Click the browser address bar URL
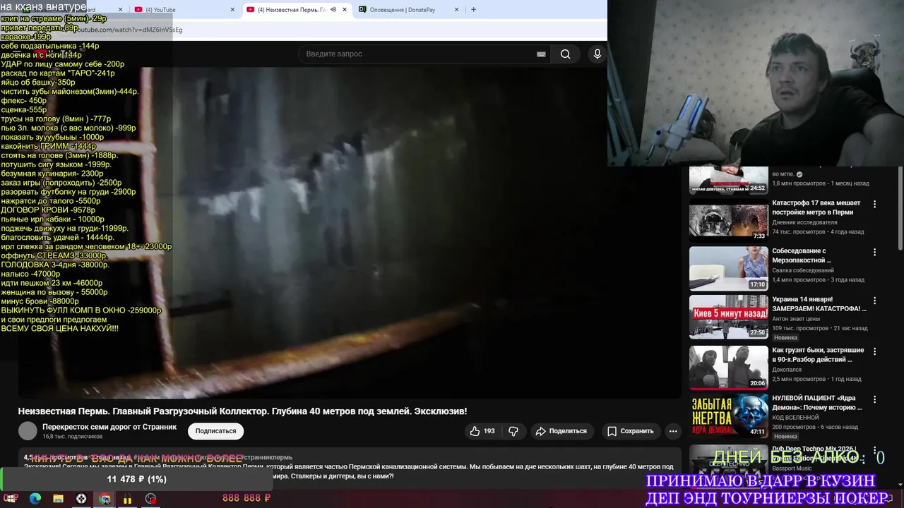This screenshot has width=904, height=508. (127, 30)
